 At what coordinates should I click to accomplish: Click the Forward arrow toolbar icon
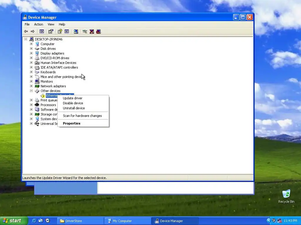click(x=33, y=32)
